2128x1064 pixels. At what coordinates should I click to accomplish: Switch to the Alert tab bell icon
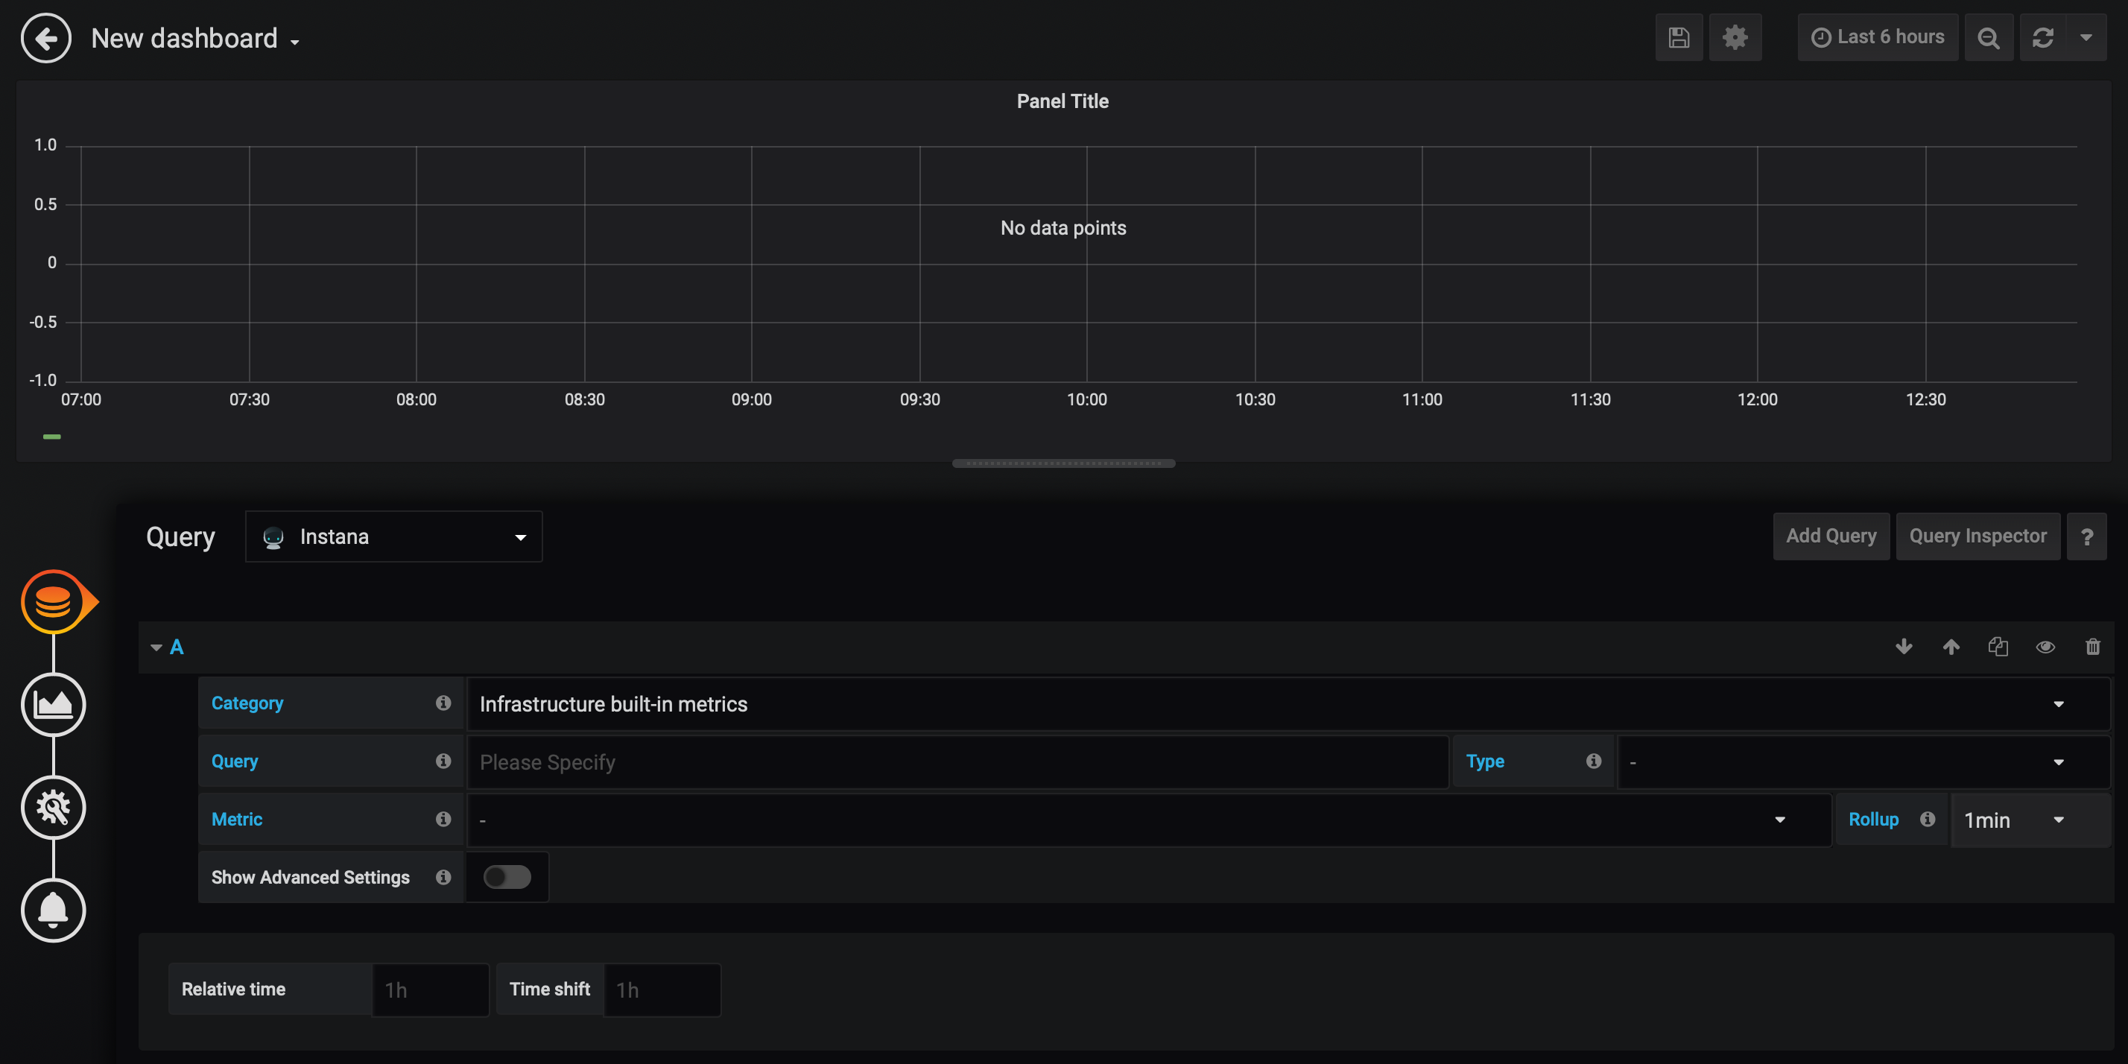[x=54, y=911]
